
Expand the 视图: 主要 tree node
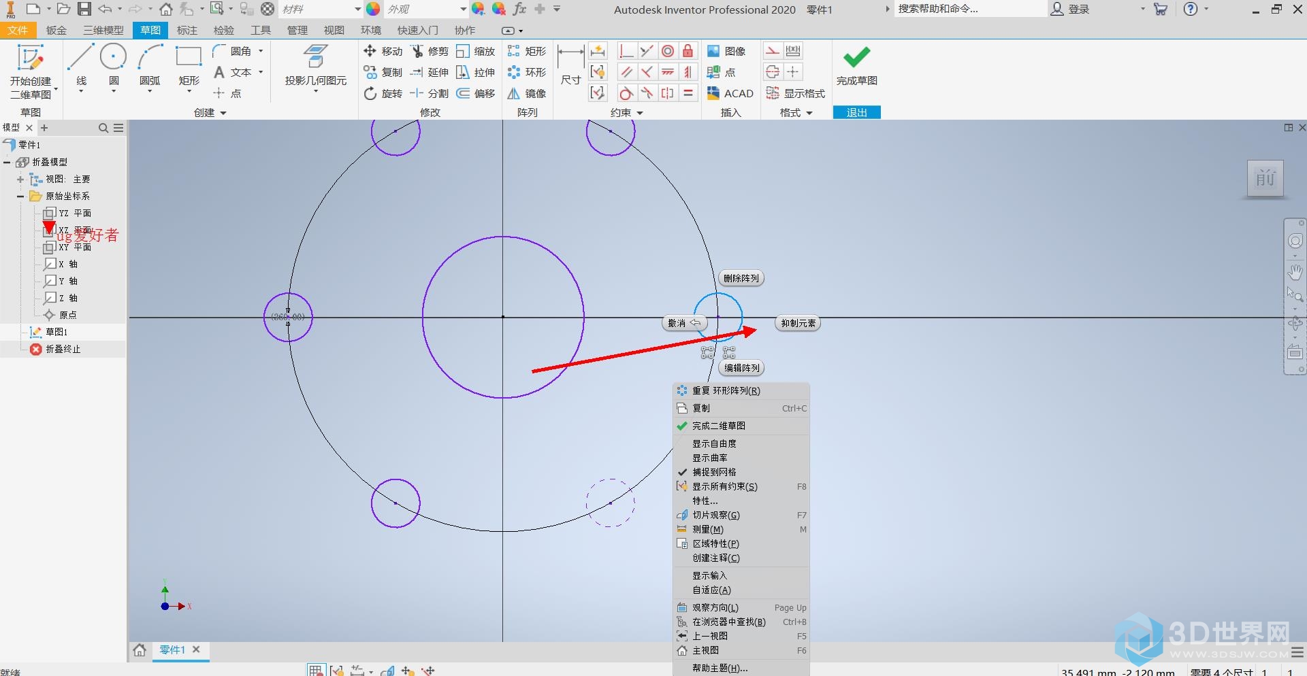coord(20,180)
